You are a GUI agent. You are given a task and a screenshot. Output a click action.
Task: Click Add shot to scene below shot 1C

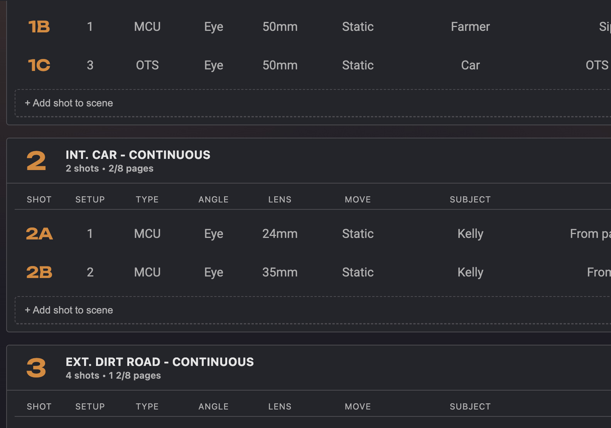point(69,103)
